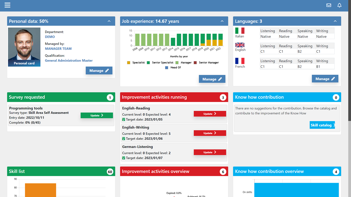Click the Italian flag icon

point(240,31)
